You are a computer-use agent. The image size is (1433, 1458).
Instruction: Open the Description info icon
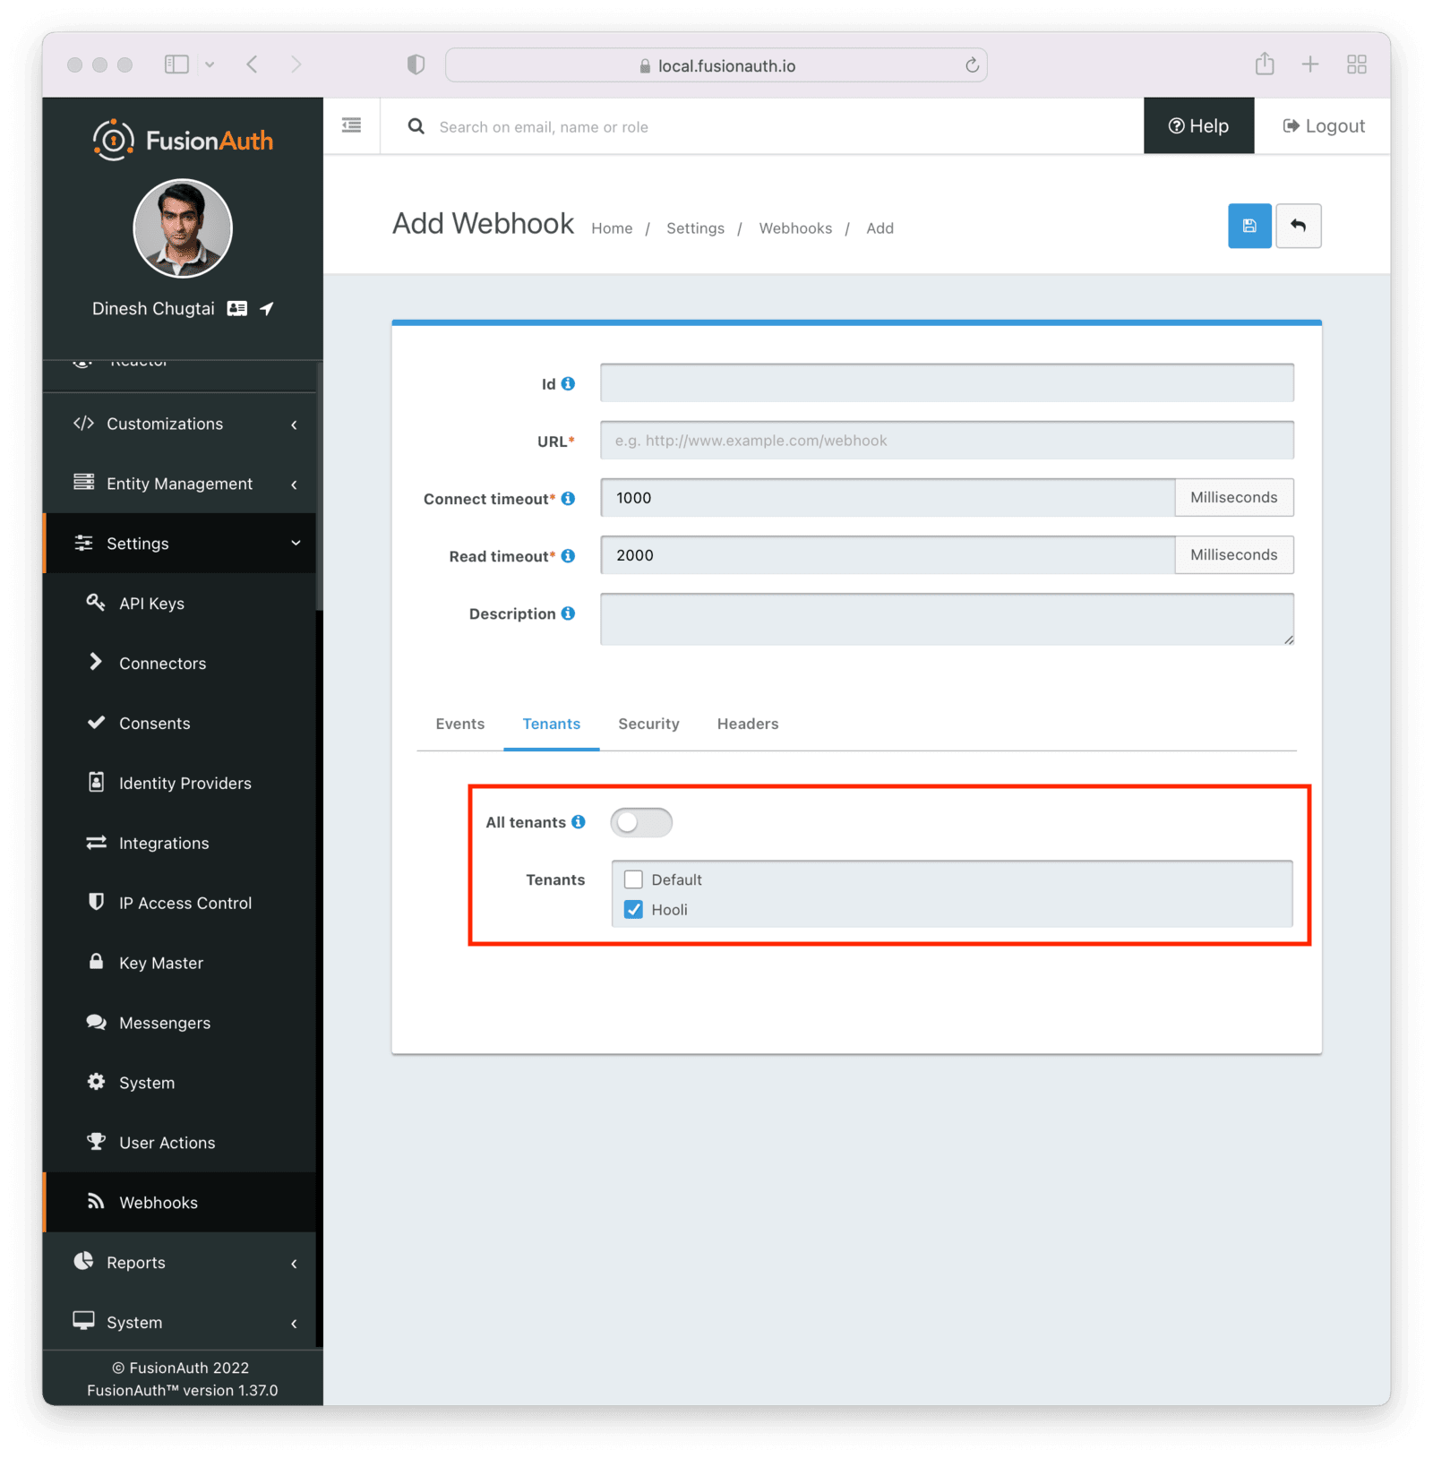click(x=568, y=613)
